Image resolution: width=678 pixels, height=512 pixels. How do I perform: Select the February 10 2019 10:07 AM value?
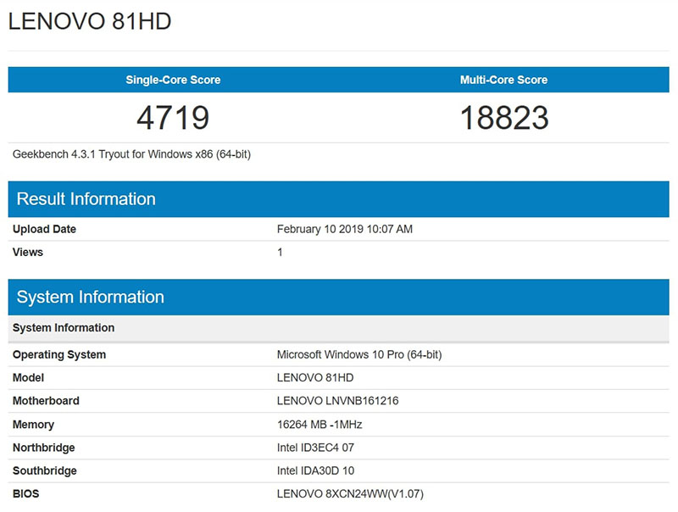[x=345, y=229]
